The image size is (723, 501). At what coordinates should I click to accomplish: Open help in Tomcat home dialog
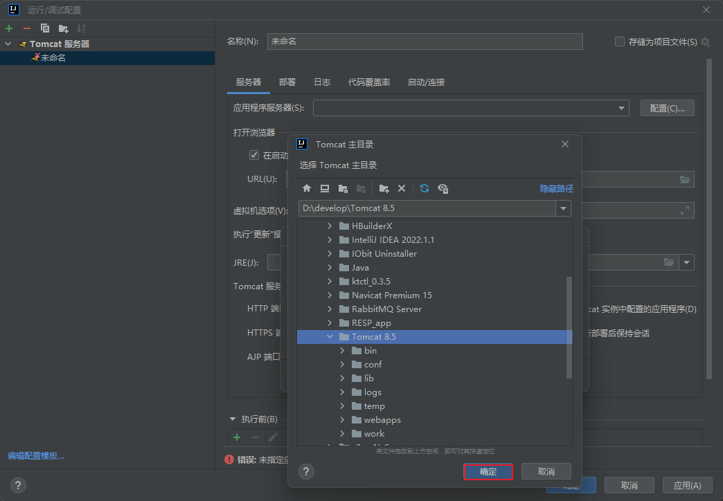point(306,471)
